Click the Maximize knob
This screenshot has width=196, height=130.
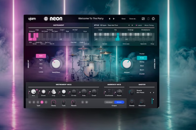(142, 102)
